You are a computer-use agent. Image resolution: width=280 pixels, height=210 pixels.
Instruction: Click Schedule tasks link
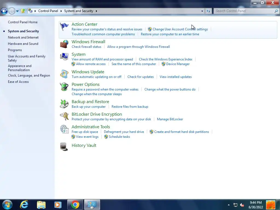[x=119, y=137]
